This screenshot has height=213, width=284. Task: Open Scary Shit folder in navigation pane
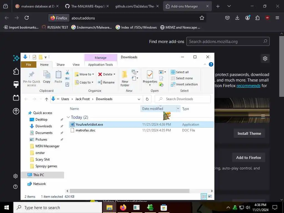42,159
